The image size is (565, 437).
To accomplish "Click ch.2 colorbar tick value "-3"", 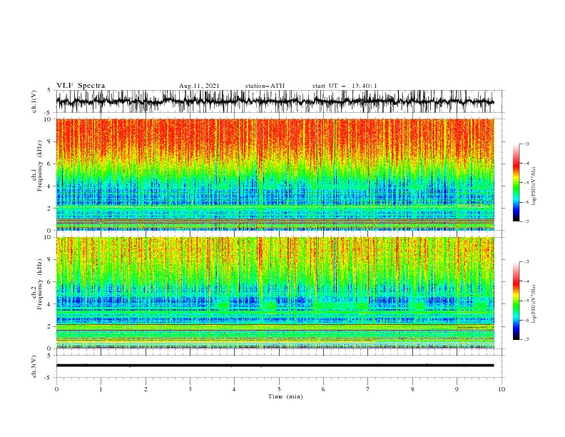I will click(x=526, y=262).
